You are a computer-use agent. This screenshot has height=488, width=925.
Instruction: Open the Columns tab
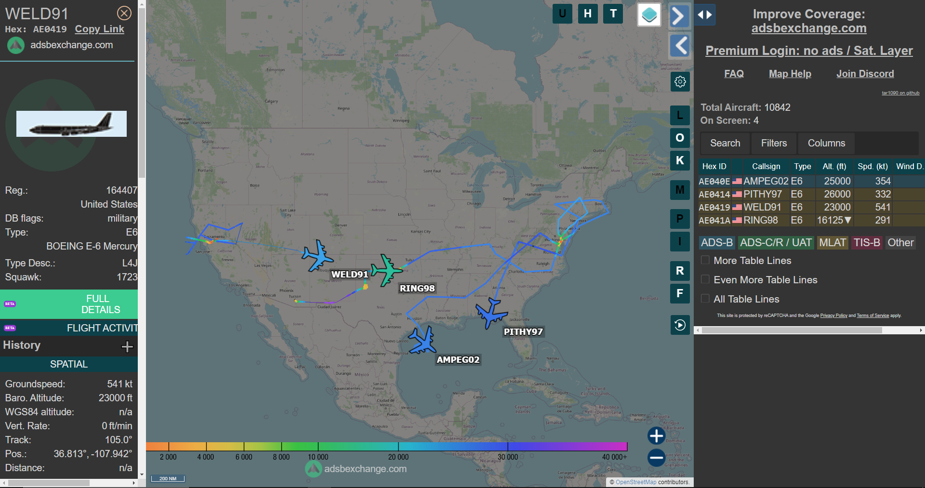click(826, 143)
